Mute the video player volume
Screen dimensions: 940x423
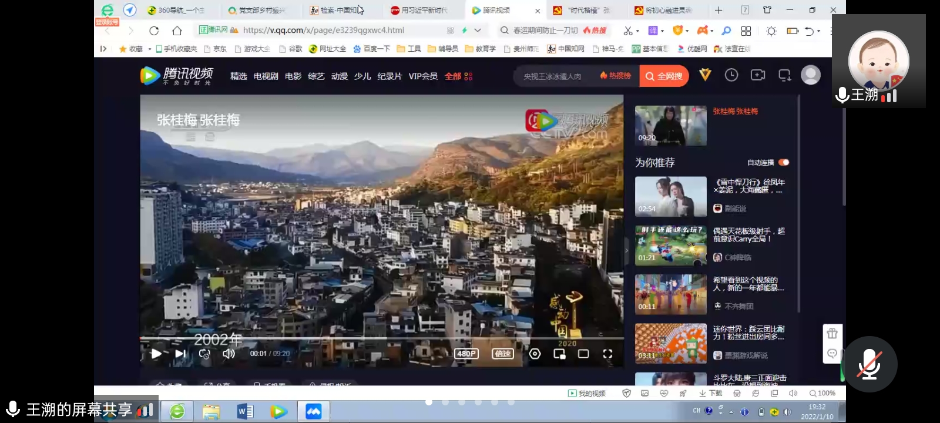click(229, 354)
